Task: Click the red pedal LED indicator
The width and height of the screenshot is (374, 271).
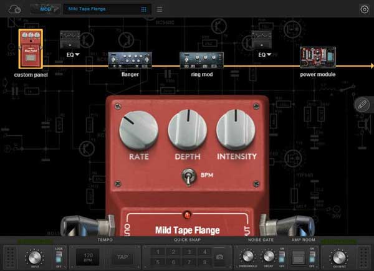Action: (x=187, y=215)
